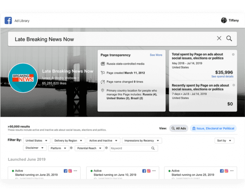Click the Breaking News page logo
The image size is (245, 192).
click(23, 78)
